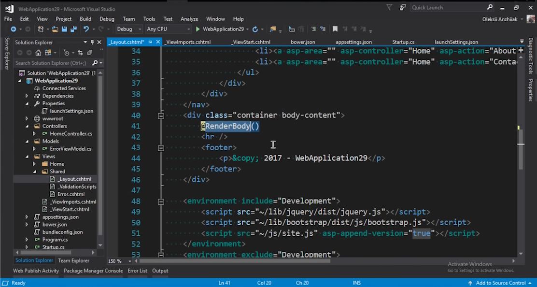Screen dimensions: 537x287
Task: Switch to Startup.cs tab
Action: (403, 42)
